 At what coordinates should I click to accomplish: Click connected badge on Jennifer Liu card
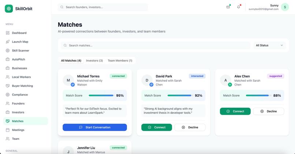[118, 148]
